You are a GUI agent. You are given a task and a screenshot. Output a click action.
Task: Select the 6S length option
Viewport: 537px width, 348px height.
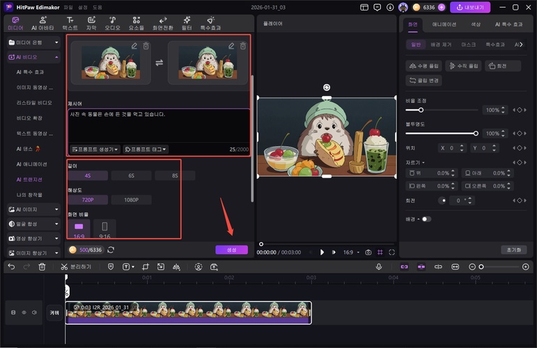132,175
